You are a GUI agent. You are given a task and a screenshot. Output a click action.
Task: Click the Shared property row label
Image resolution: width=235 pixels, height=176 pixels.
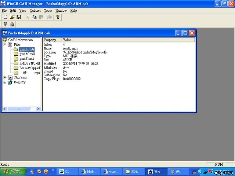click(48, 71)
